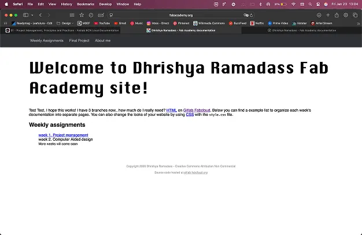Expand the Design bookmarks folder
Screen dimensions: 362x235
coord(65,23)
